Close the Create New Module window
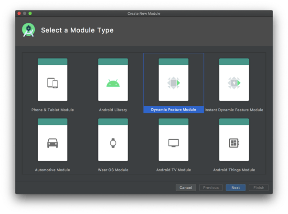The height and width of the screenshot is (214, 288). click(20, 13)
